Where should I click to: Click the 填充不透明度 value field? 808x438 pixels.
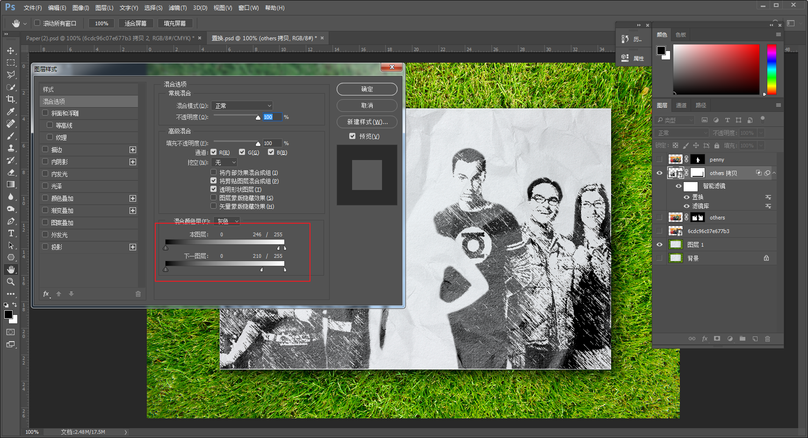pyautogui.click(x=272, y=143)
